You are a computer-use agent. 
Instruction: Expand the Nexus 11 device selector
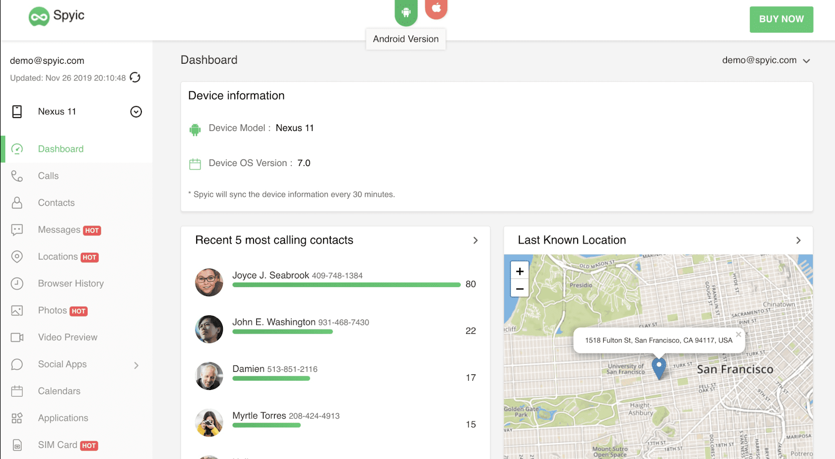coord(136,112)
